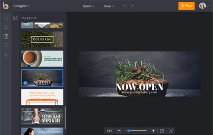Screen dimensions: 213x135
Task: Open the Image Manager sidebar icon
Action: (x=6, y=18)
